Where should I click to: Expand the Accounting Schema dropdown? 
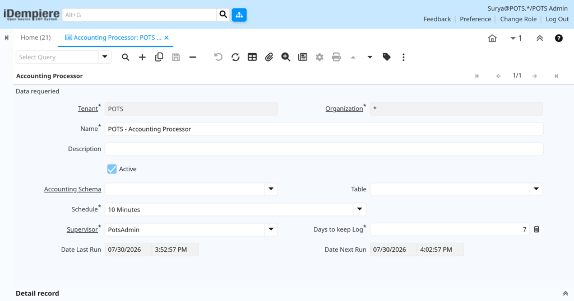click(271, 189)
